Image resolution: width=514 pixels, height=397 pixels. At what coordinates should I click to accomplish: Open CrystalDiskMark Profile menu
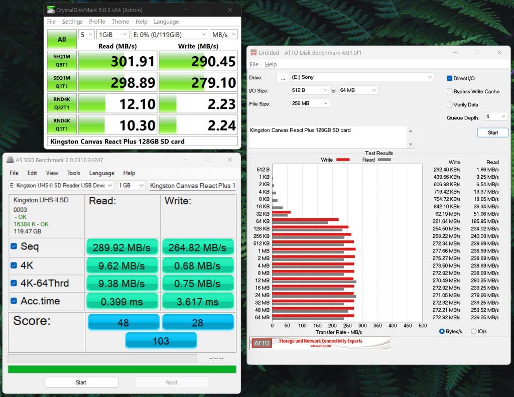[97, 22]
